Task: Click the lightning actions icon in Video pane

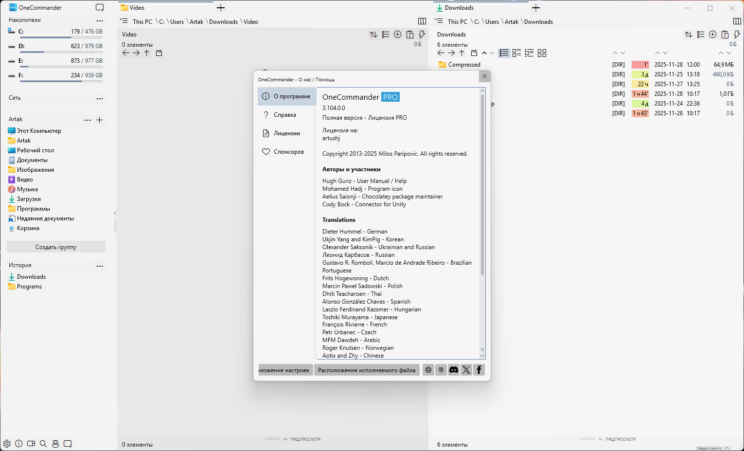Action: (x=422, y=35)
